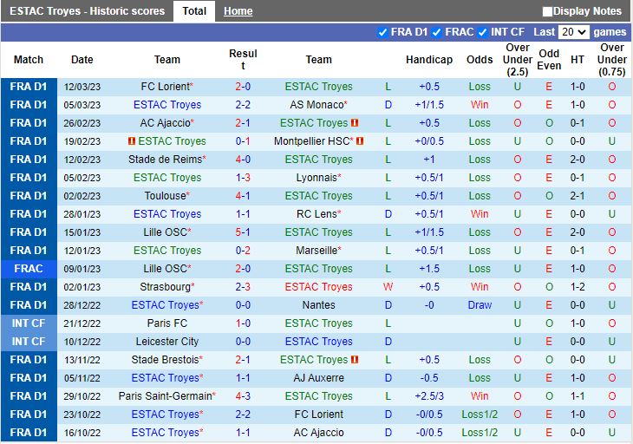
Task: Click the date 29/10/22
Action: coord(82,396)
